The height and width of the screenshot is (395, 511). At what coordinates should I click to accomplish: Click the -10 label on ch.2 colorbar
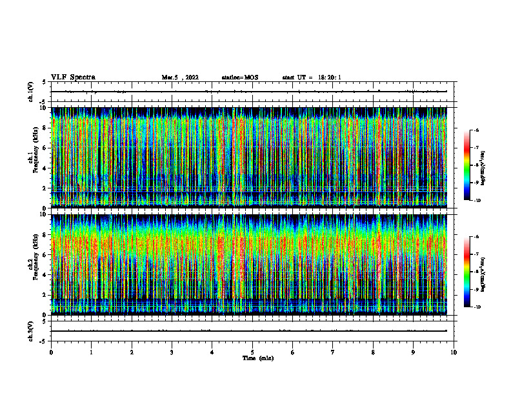(477, 307)
